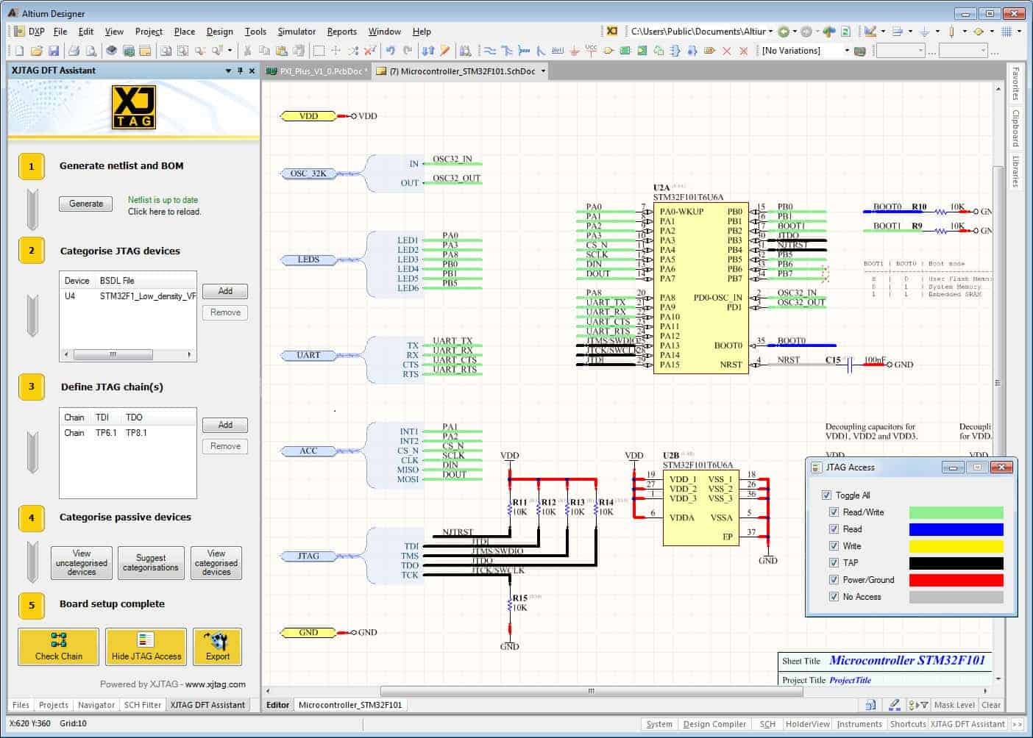Click the Cut scissors toolbar icon

point(247,51)
